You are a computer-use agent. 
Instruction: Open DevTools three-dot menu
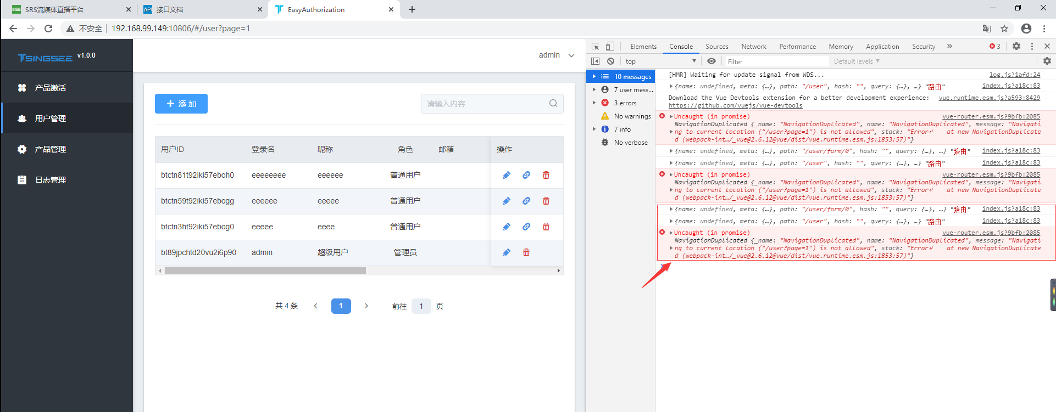1032,47
